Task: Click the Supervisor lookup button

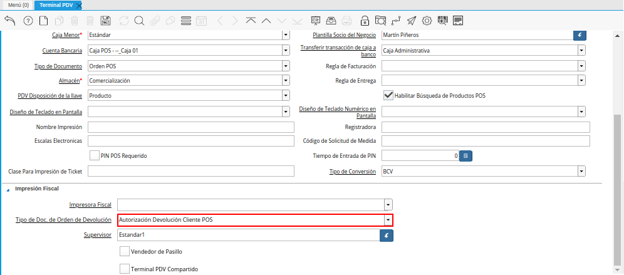Action: pos(387,235)
